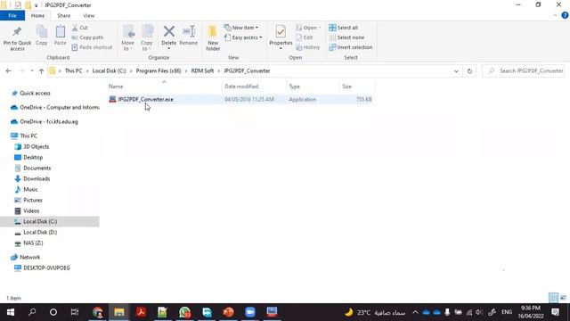The height and width of the screenshot is (321, 570).
Task: Open OneDrive - fci.kfs.edu.eg in sidebar
Action: pyautogui.click(x=49, y=121)
